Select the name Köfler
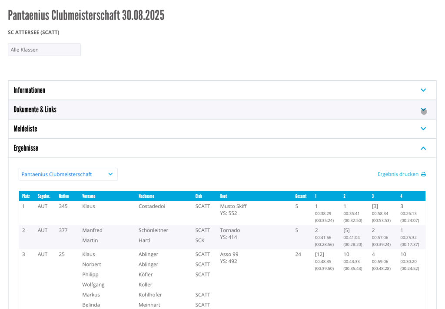Image resolution: width=445 pixels, height=309 pixels. (146, 275)
